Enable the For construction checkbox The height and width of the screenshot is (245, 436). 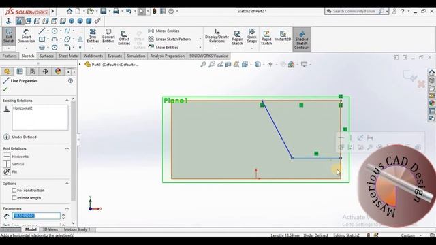[14, 191]
